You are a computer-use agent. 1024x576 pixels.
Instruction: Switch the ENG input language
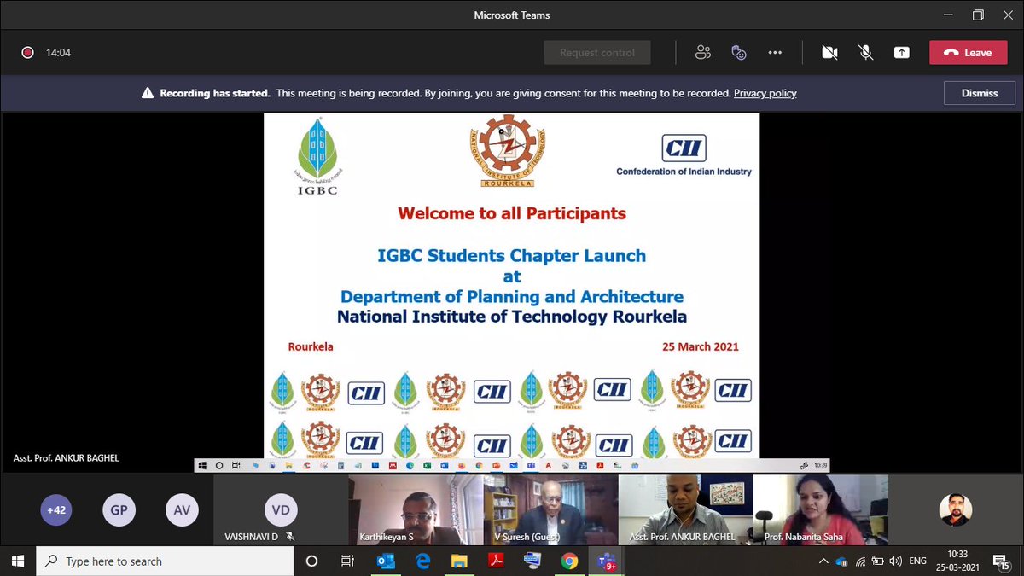(x=917, y=561)
